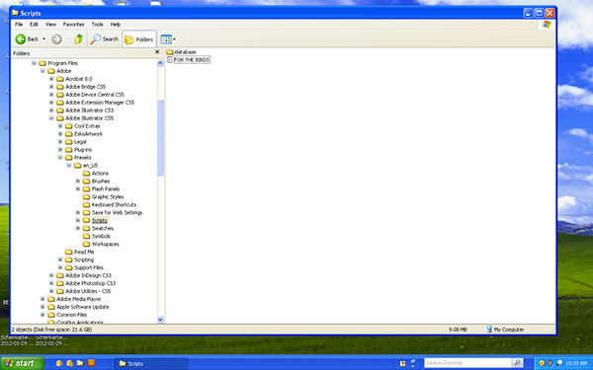Collapse the Adobe Illustrator CS5 node
This screenshot has height=370, width=593.
51,118
